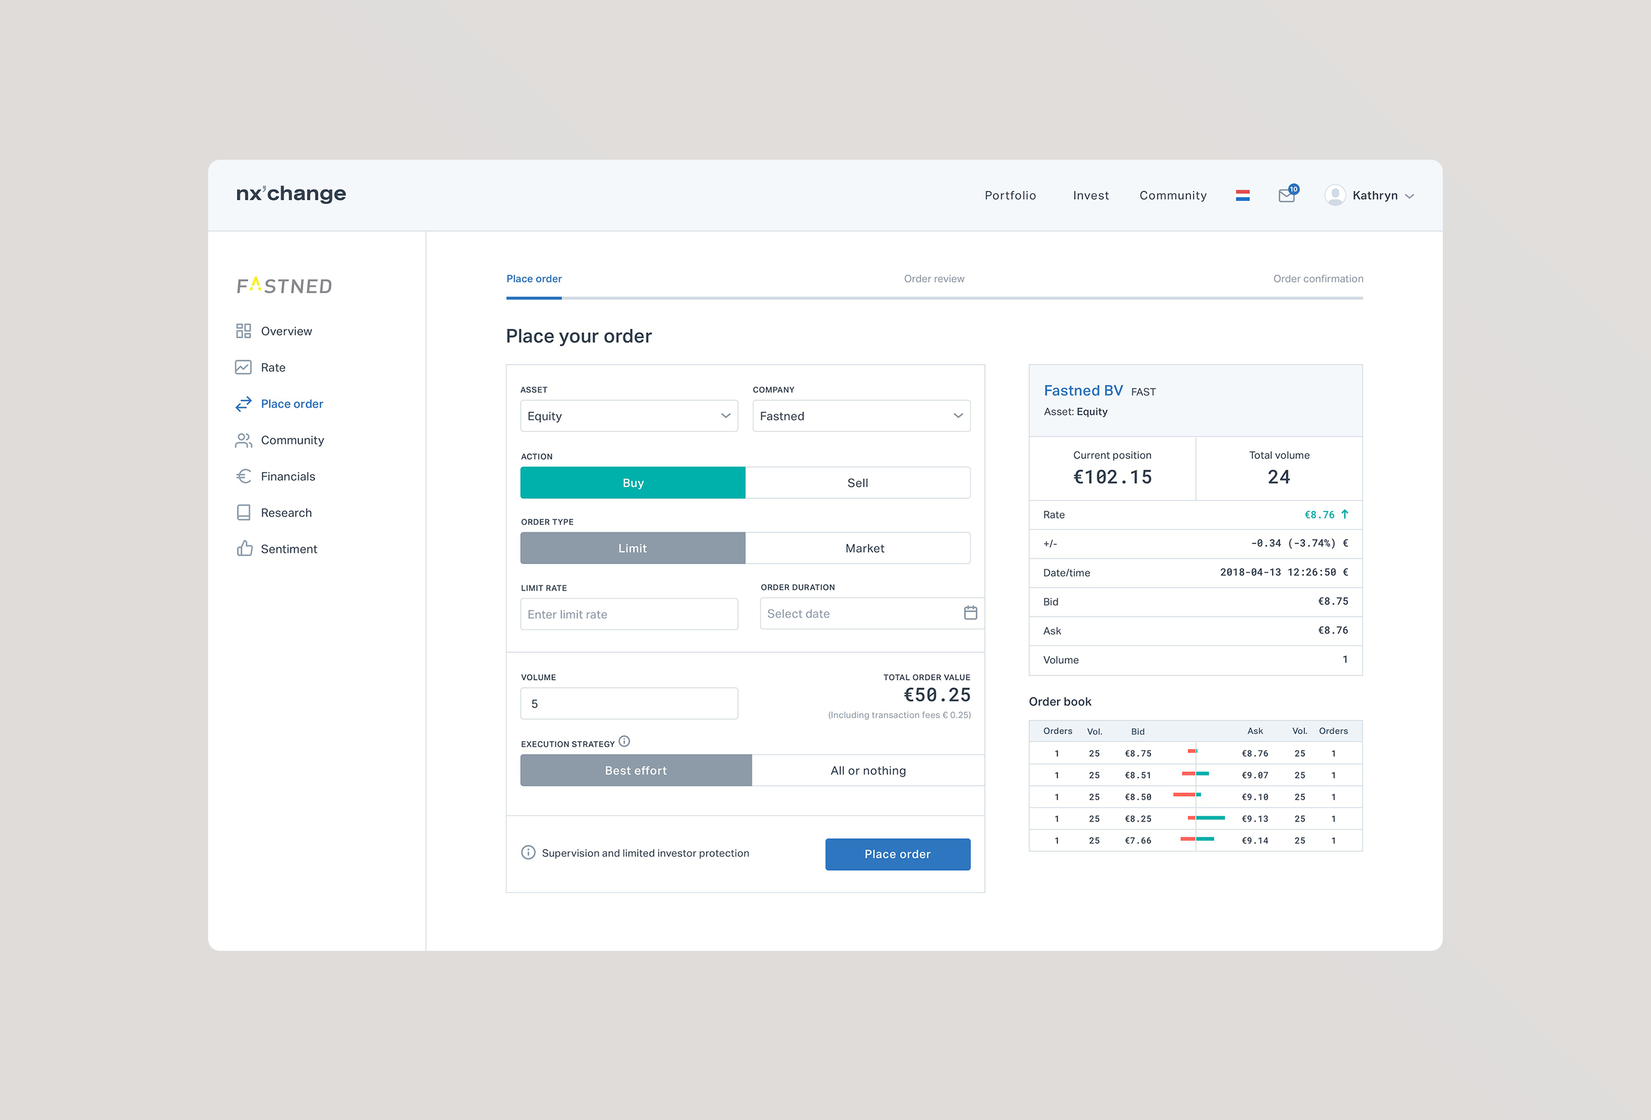Choose the Market order type

coord(857,548)
